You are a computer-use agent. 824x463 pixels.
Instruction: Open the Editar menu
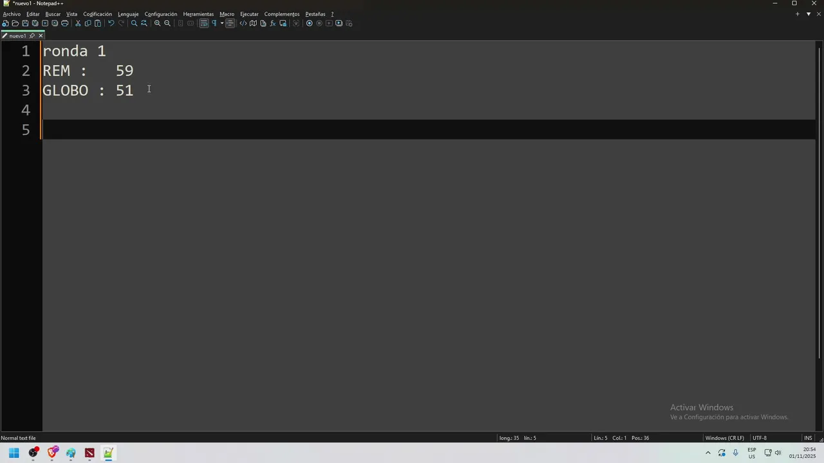point(33,14)
